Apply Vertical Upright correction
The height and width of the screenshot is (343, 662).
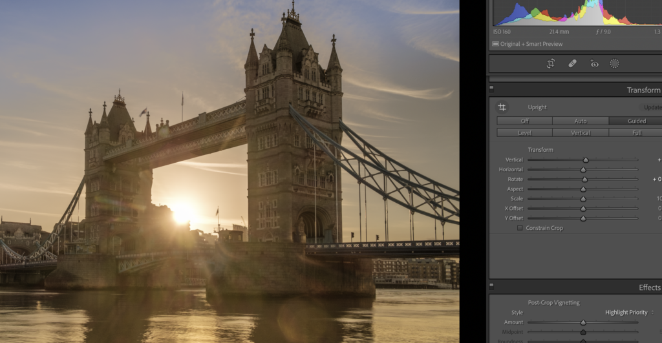coord(580,133)
